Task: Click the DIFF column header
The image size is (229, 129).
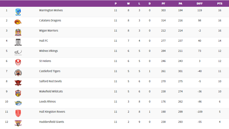Action: pos(199,4)
